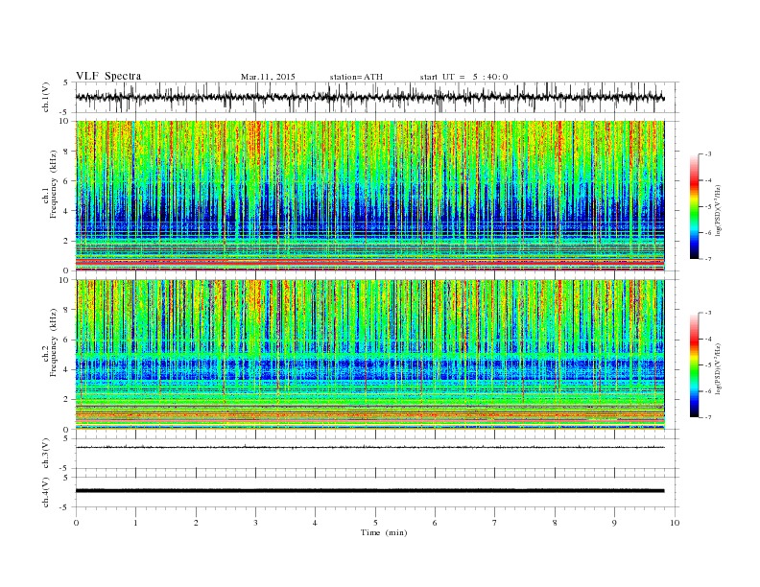Click the "Time (min)" x-axis label

(x=384, y=532)
